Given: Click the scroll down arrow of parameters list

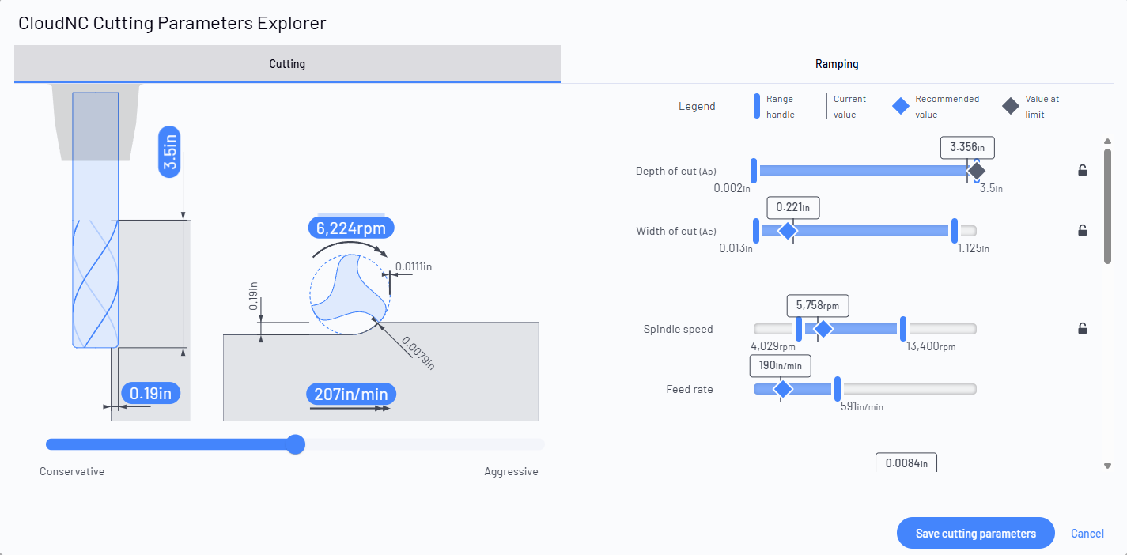Looking at the screenshot, I should (1107, 466).
